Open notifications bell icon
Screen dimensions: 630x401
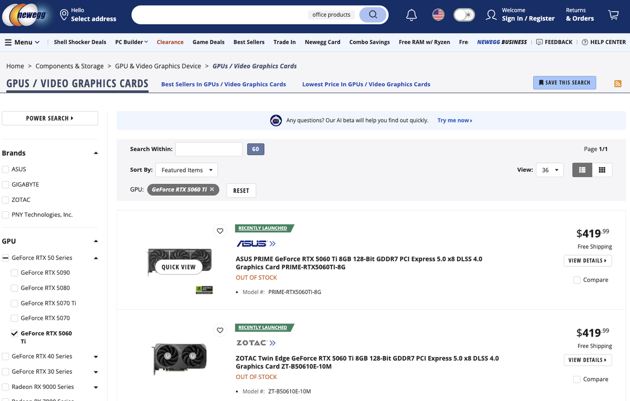tap(412, 15)
